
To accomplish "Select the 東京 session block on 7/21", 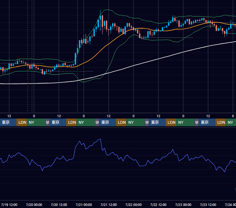I will coord(108,122).
